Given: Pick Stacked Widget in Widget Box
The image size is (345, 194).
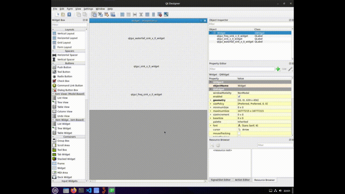Looking at the screenshot, I should pyautogui.click(x=66, y=159).
